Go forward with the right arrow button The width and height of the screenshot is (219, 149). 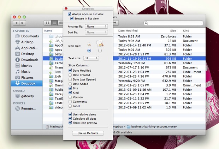(x=23, y=23)
